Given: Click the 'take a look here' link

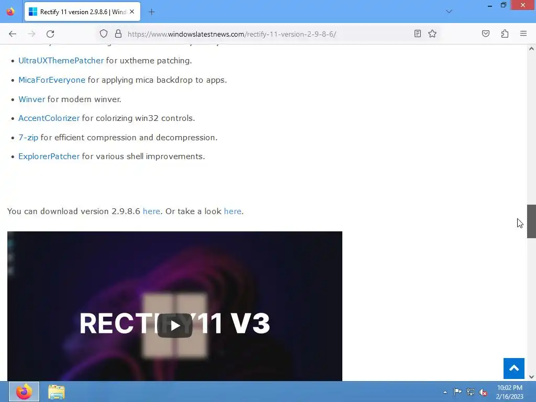Looking at the screenshot, I should 232,211.
